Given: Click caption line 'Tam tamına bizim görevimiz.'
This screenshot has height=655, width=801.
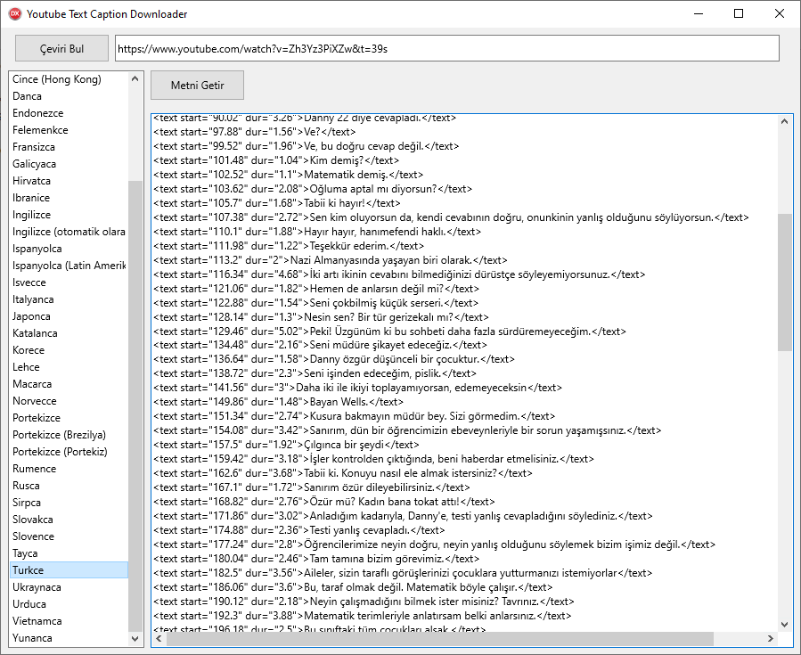Looking at the screenshot, I should point(316,559).
